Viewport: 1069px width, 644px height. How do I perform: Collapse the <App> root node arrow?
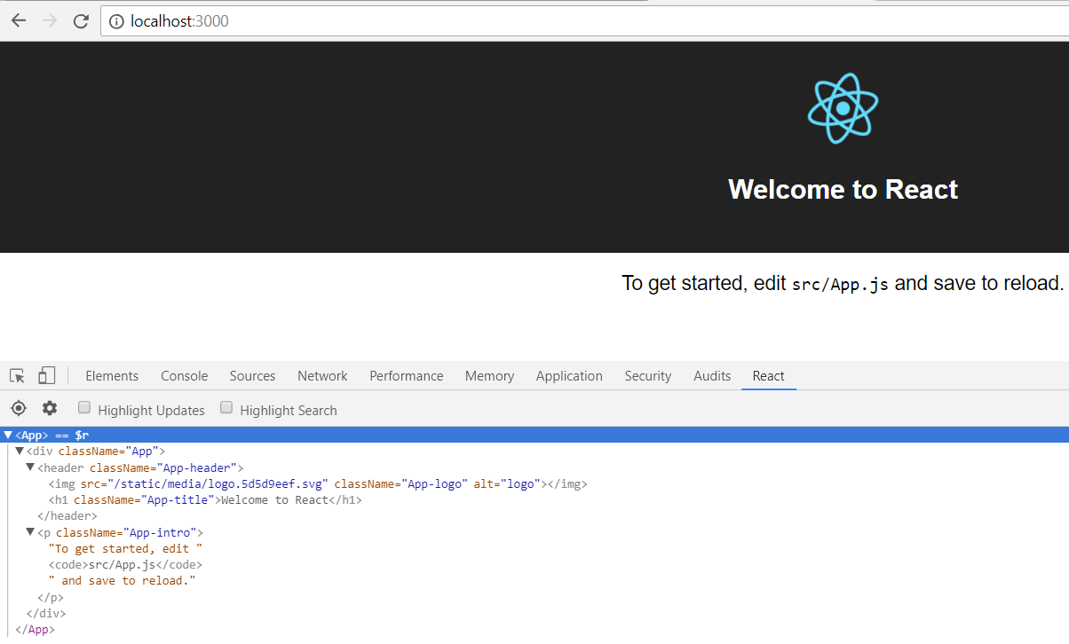(x=8, y=436)
